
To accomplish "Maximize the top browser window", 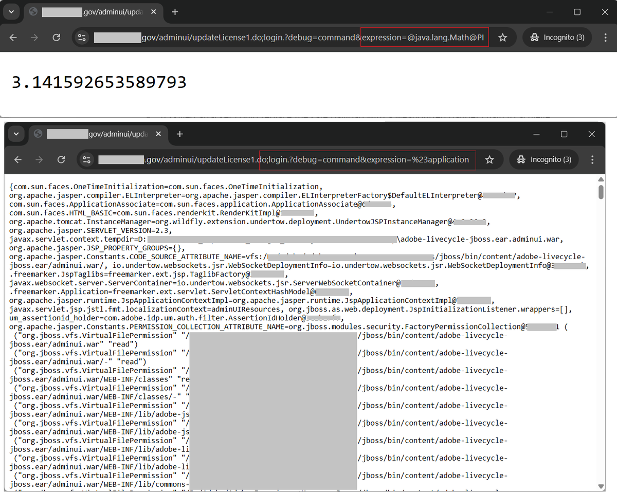I will coord(577,12).
